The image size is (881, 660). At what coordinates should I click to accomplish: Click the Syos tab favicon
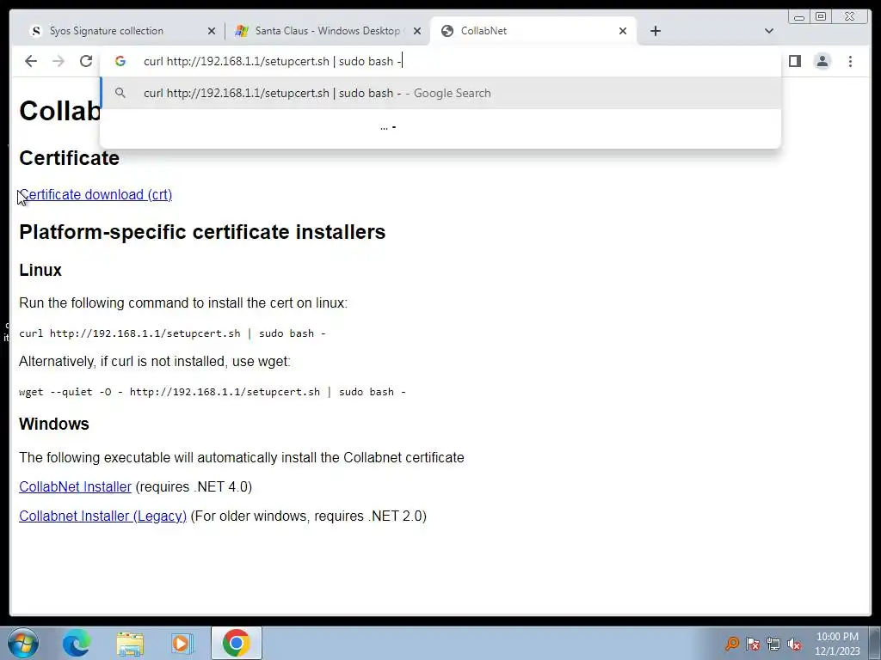(x=36, y=31)
